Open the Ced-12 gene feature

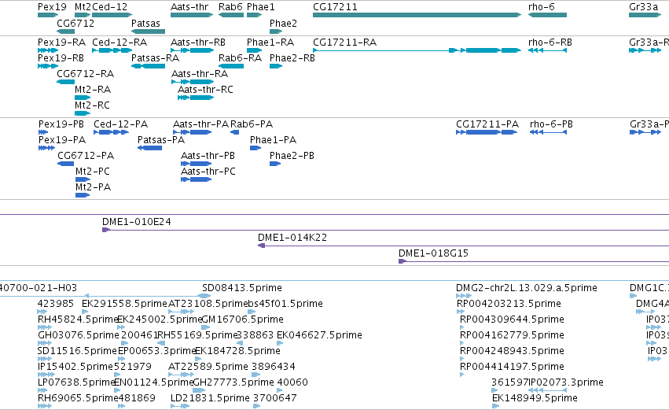point(112,15)
